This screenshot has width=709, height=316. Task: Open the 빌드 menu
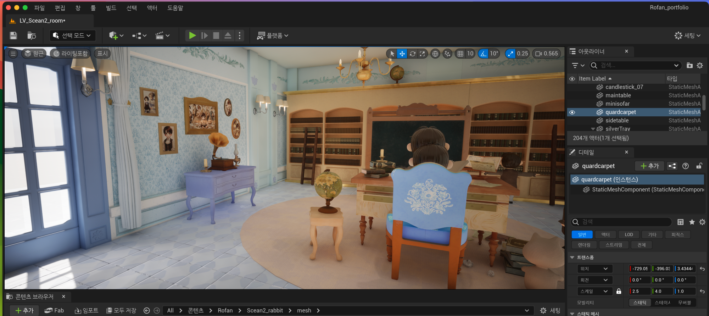click(111, 8)
